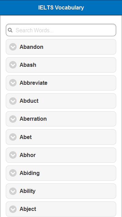Expand the Abject word entry

coord(61,209)
